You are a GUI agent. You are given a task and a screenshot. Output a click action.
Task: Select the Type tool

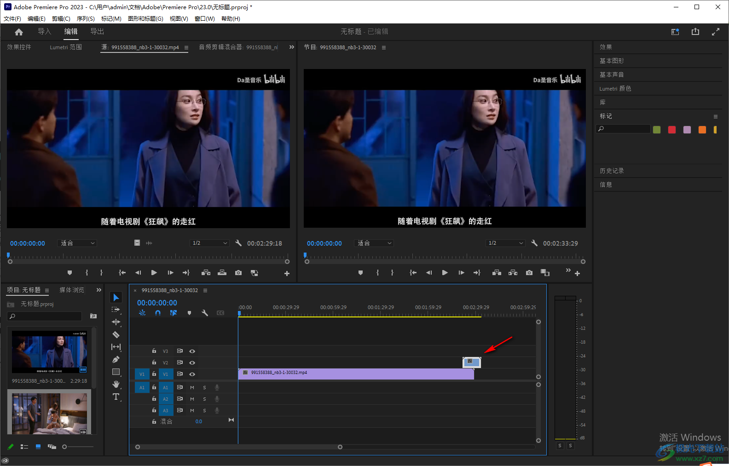point(116,397)
